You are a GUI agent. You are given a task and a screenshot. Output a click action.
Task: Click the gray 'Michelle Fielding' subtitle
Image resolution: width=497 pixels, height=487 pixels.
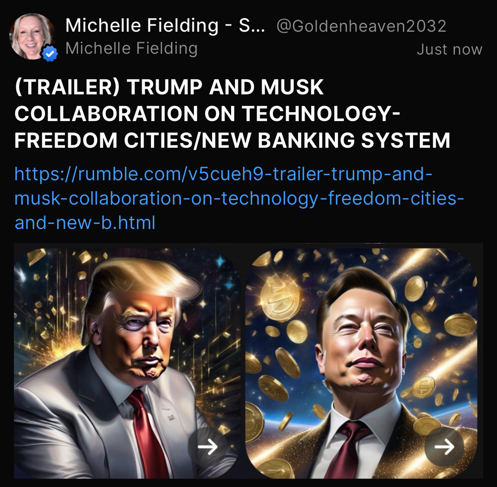tap(132, 49)
